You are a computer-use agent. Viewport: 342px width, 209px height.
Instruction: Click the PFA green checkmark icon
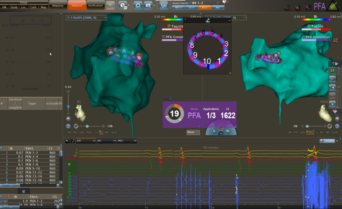[333, 5]
